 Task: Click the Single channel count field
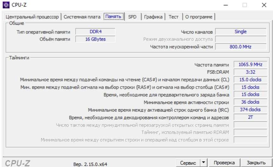click(241, 32)
